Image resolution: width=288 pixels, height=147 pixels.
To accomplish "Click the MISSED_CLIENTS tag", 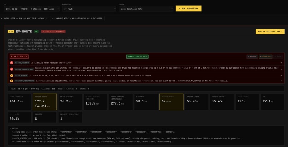I will [x=22, y=63].
